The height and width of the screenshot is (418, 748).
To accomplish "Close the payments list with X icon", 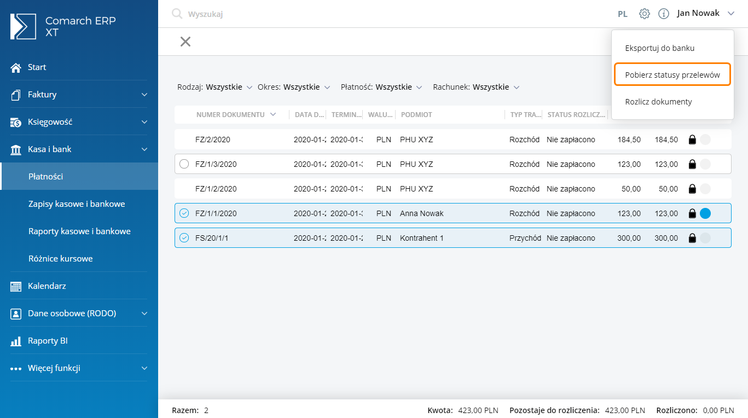I will (185, 42).
